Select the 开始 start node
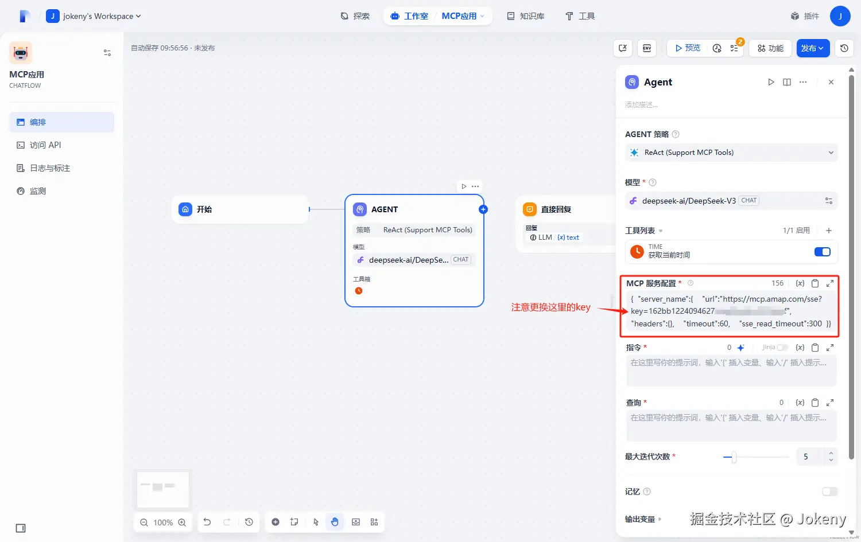861x542 pixels. 240,209
